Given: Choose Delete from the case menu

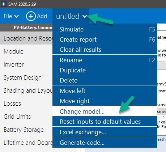Looking at the screenshot, I should coord(105,80).
